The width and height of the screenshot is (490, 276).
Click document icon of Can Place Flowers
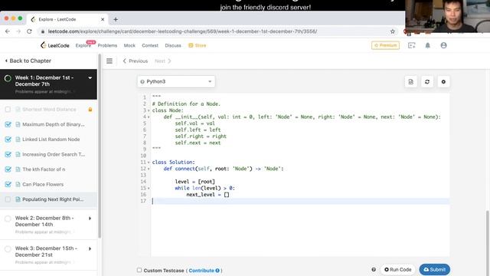(18, 184)
